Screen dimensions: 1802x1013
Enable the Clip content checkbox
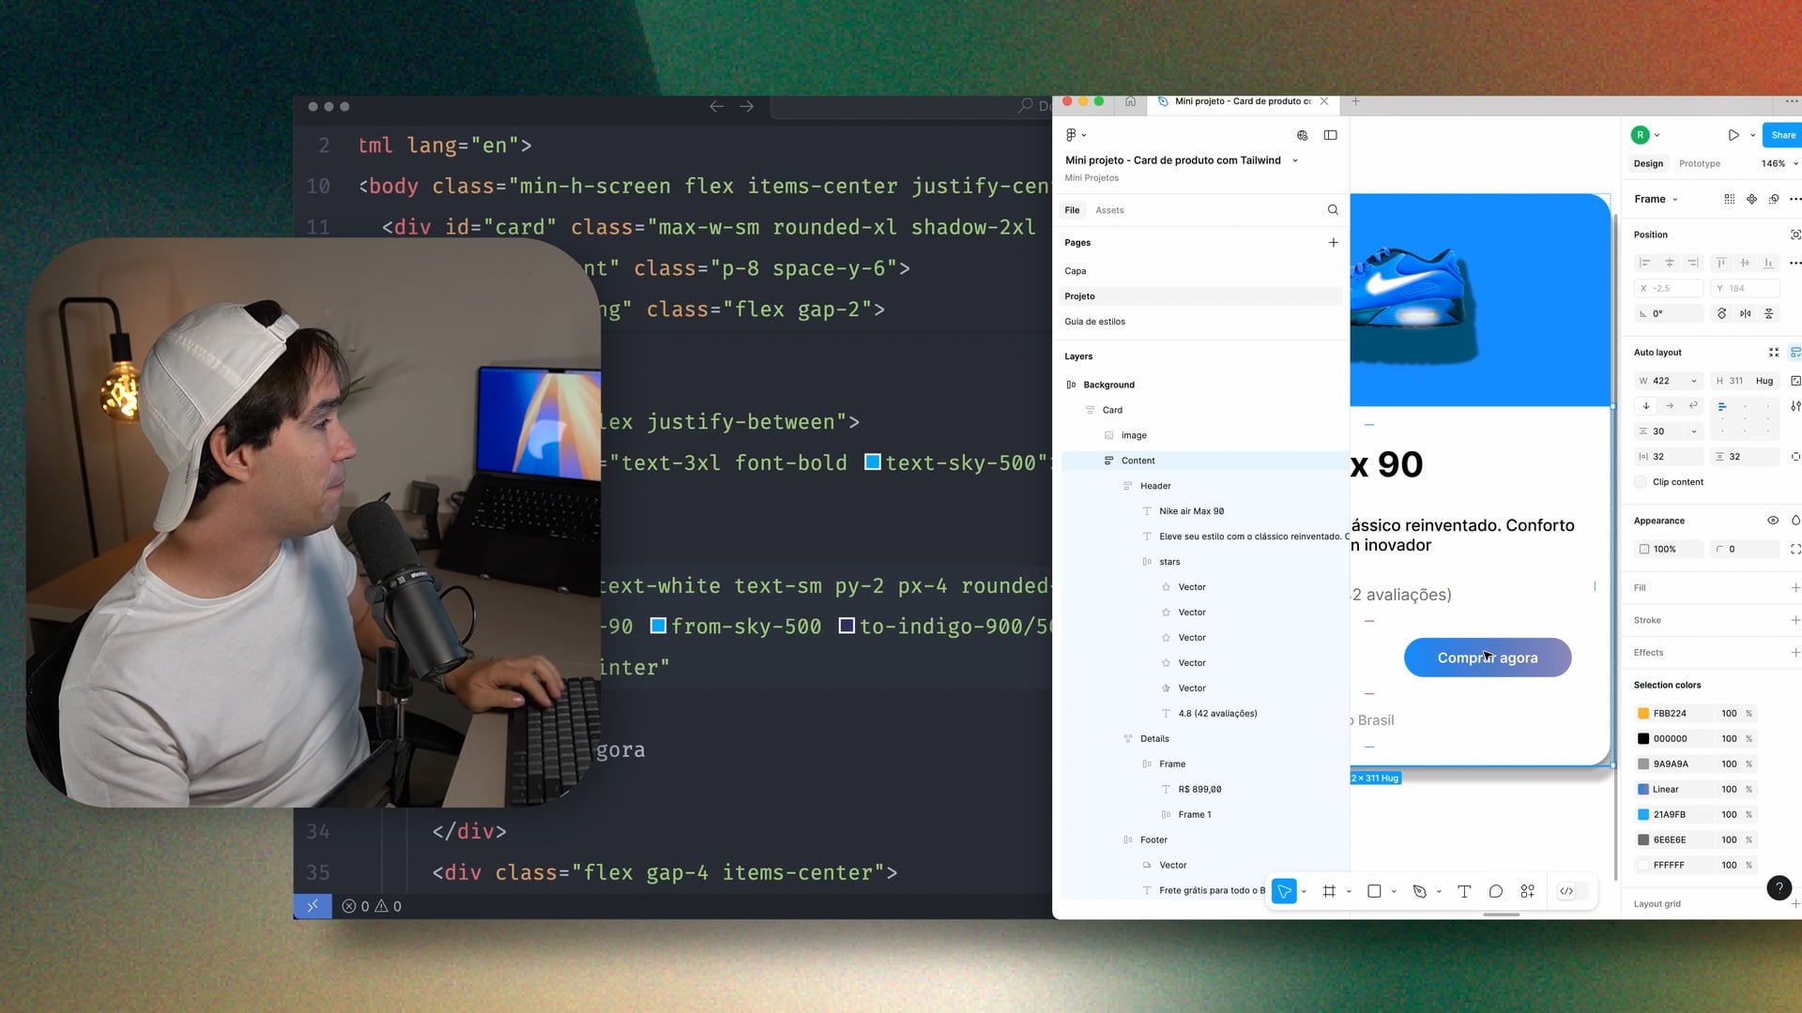(x=1641, y=482)
